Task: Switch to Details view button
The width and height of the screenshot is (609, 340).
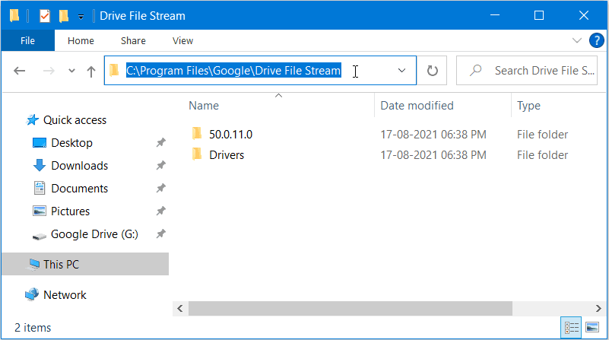Action: point(571,328)
